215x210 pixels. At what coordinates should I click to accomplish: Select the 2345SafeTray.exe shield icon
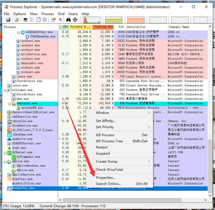click(23, 32)
